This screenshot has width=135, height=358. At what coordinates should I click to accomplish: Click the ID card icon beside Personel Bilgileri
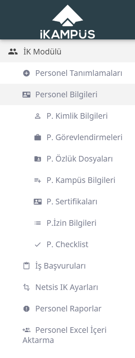click(27, 95)
